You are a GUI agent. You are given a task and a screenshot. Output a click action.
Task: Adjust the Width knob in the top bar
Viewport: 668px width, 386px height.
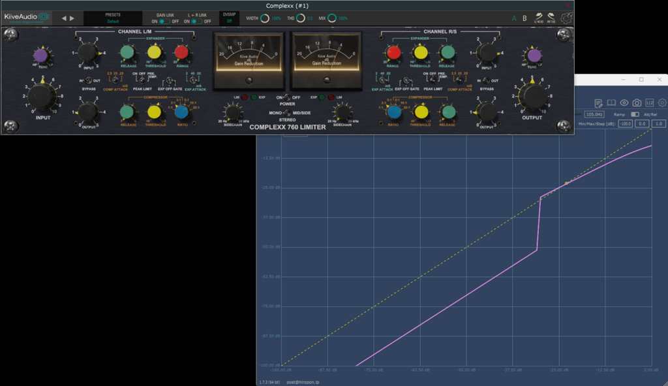coord(265,18)
